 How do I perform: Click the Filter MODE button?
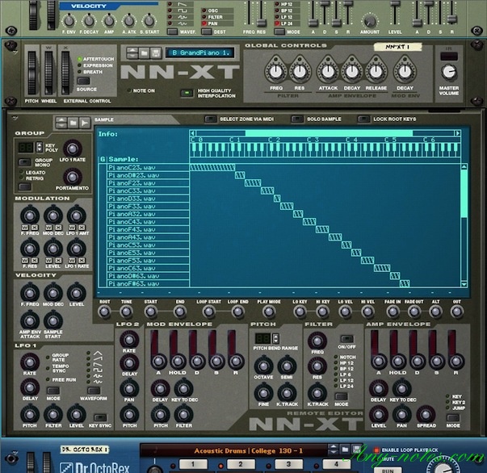[341, 396]
